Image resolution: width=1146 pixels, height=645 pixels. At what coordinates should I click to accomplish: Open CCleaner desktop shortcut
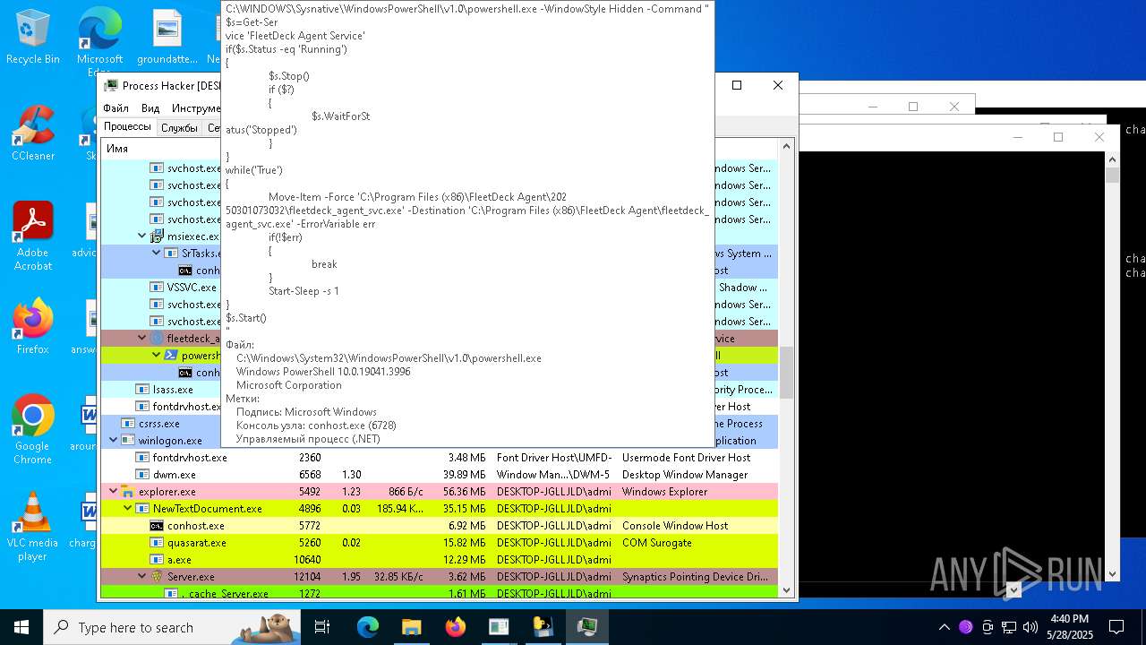click(33, 133)
